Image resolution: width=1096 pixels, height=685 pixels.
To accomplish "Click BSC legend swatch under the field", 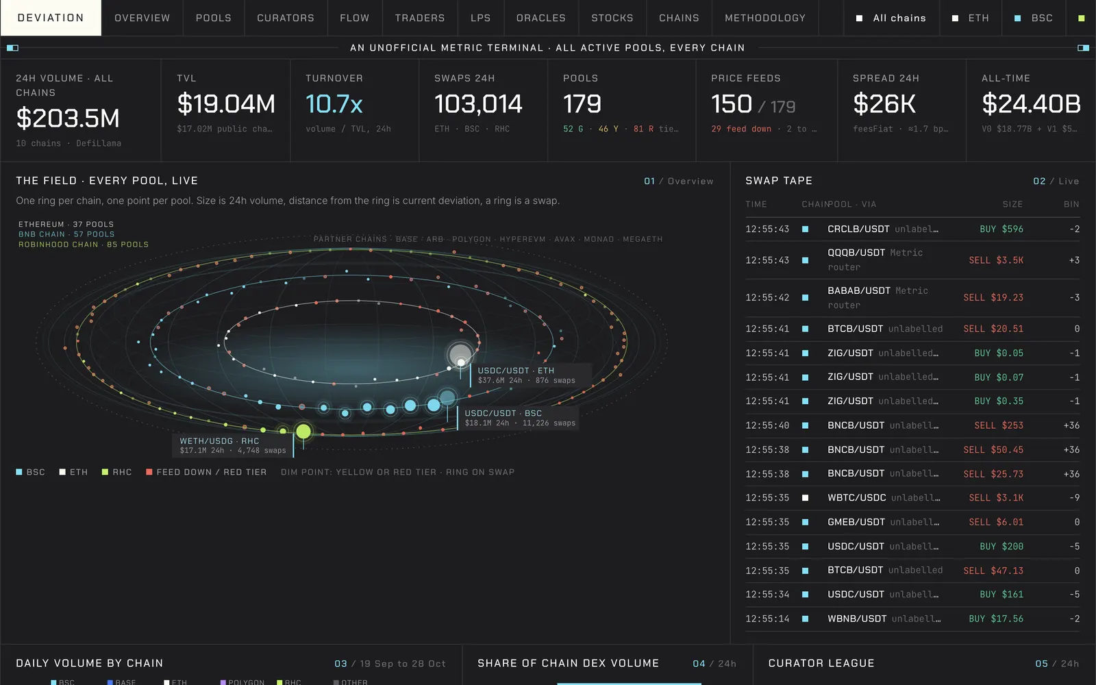I will 19,472.
